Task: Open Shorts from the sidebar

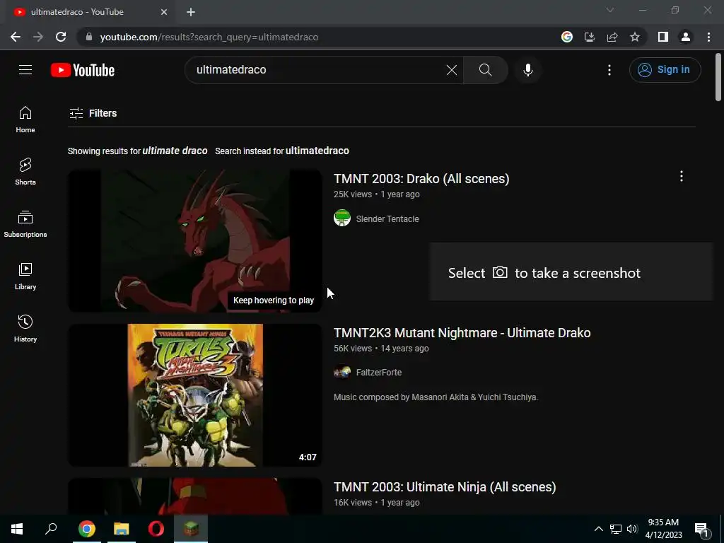Action: pos(25,171)
